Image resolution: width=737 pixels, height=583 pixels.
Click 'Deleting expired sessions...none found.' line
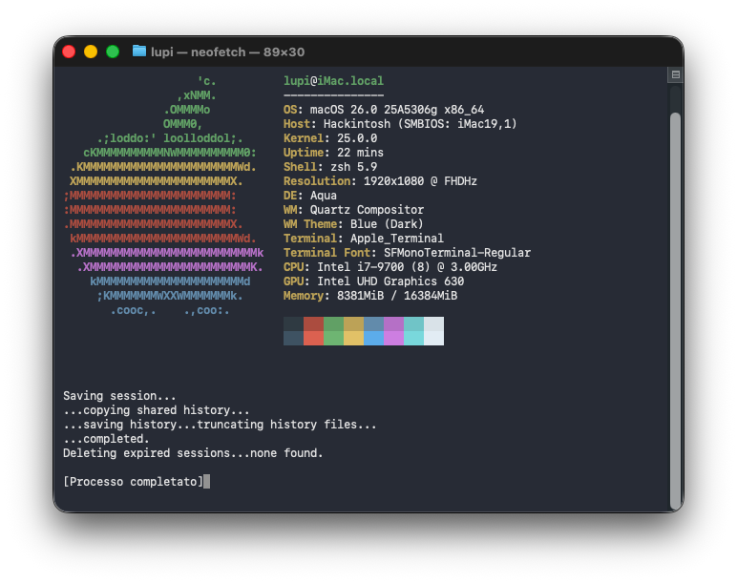point(193,453)
